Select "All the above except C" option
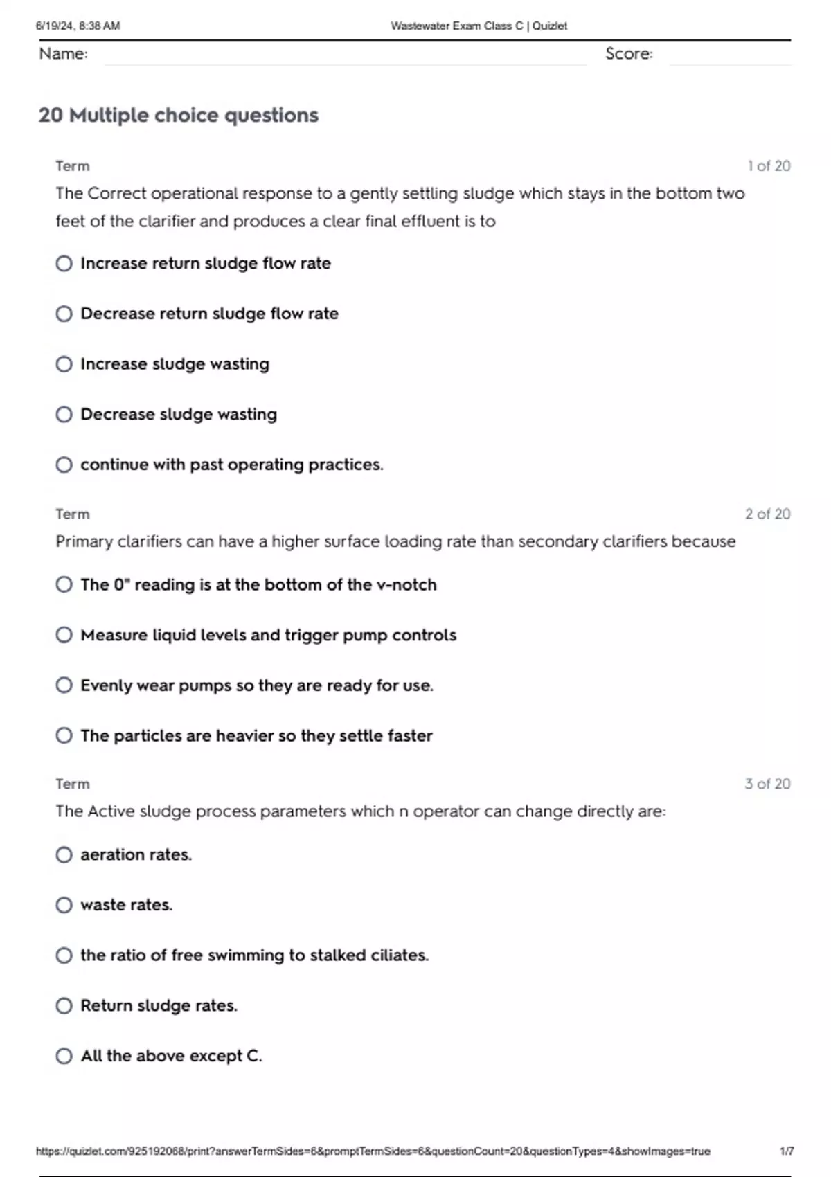This screenshot has height=1177, width=831. (x=64, y=1056)
